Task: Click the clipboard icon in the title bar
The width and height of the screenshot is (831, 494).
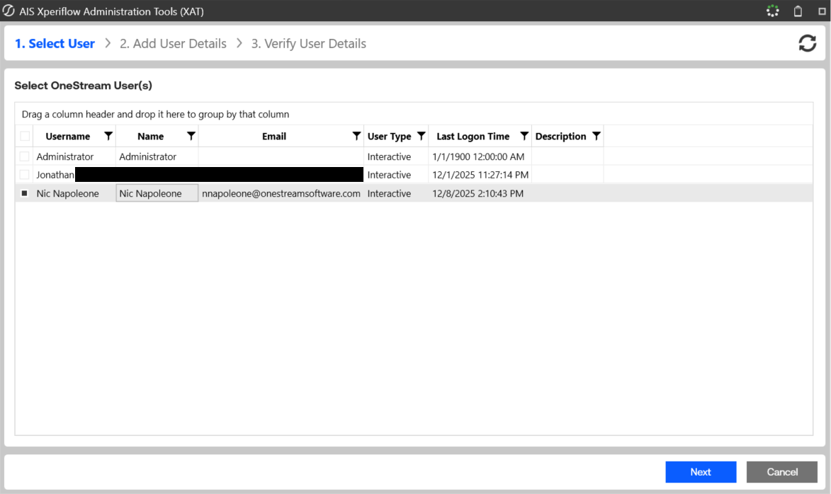Action: tap(798, 11)
